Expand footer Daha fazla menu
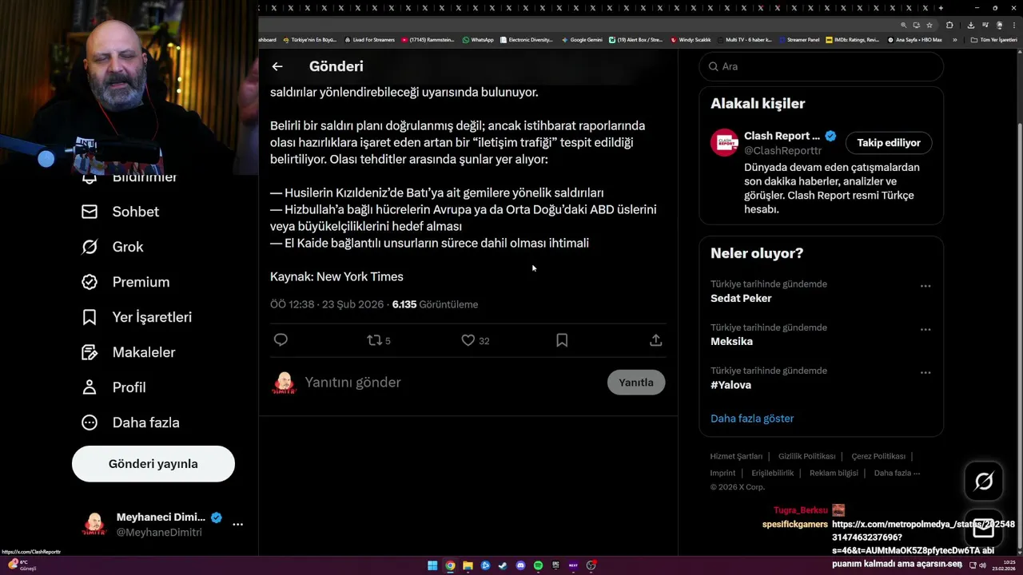The width and height of the screenshot is (1023, 575). (x=897, y=473)
